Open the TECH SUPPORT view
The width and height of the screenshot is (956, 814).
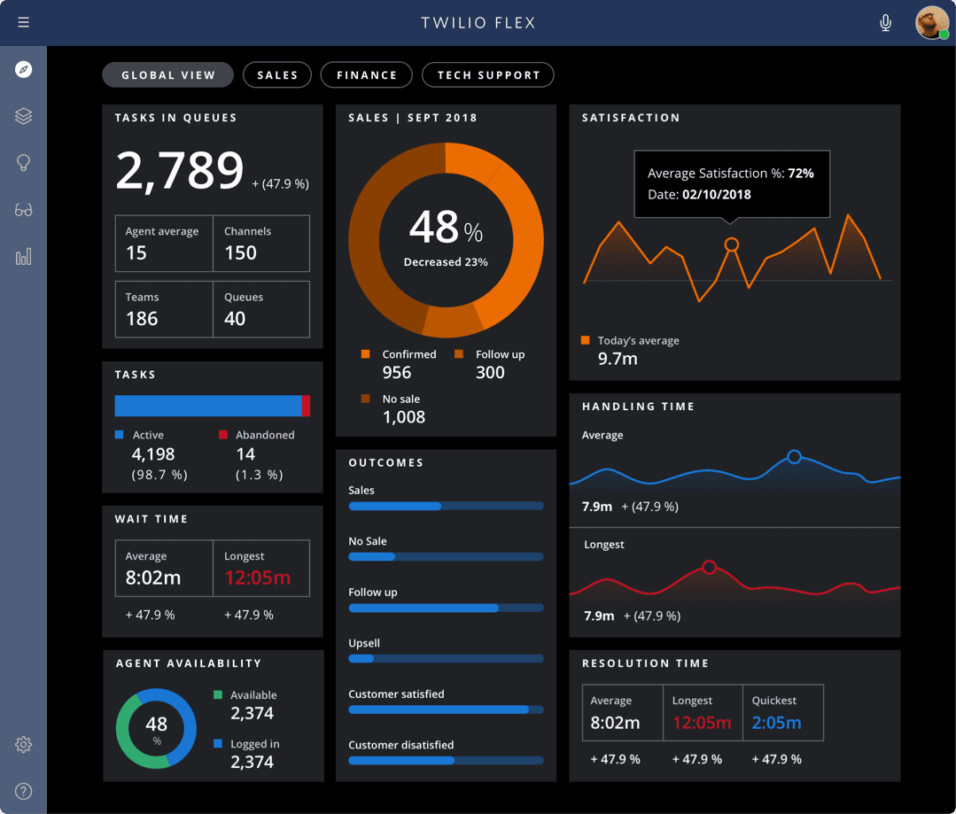(x=487, y=74)
